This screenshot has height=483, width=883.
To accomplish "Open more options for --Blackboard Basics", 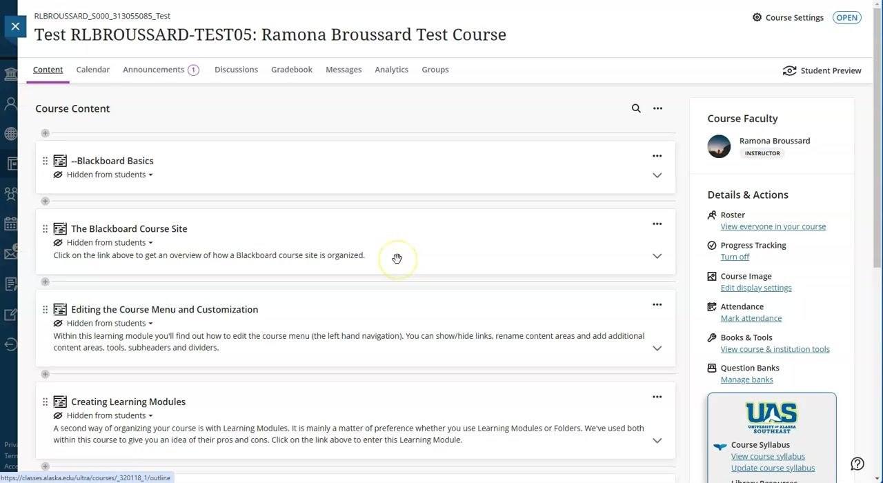I will pos(657,156).
